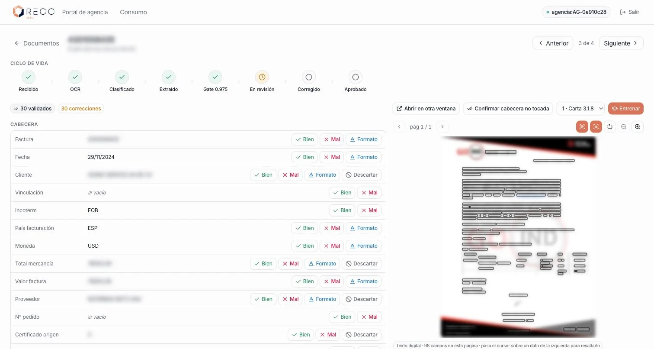Screen dimensions: 654x349
Task: Click the Entrenar button
Action: point(625,109)
